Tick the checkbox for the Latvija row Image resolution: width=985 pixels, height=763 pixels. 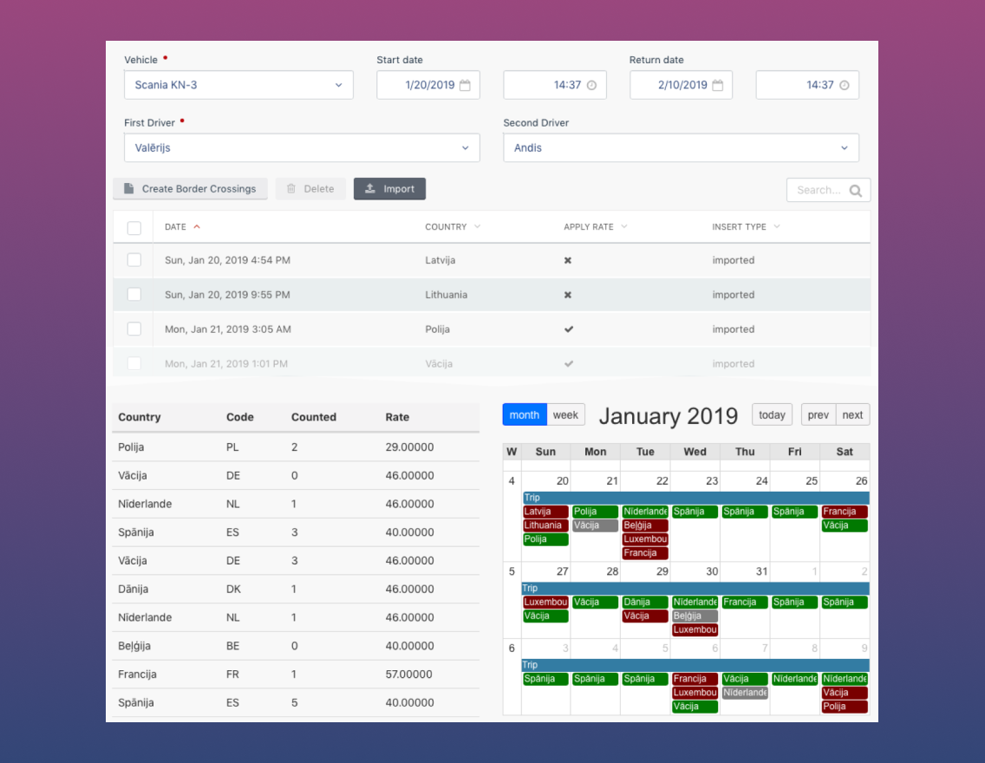click(x=134, y=260)
